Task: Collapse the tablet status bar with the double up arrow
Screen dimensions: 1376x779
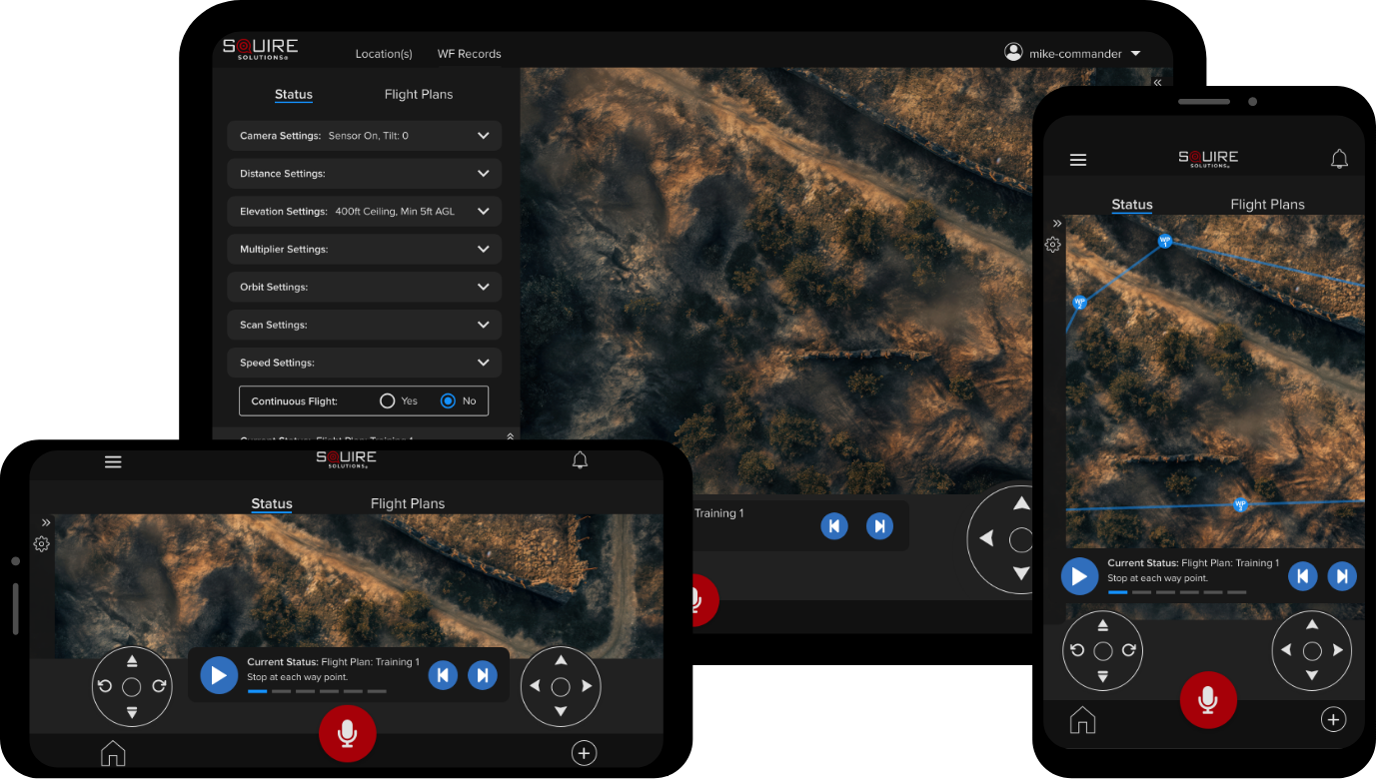Action: 510,435
